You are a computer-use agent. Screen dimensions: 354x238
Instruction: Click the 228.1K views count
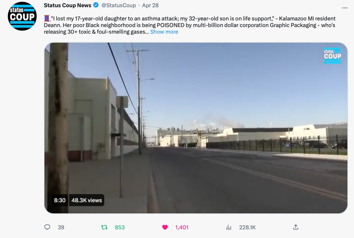click(x=247, y=227)
